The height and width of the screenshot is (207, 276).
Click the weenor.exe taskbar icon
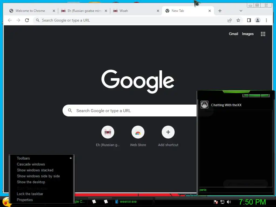(116, 202)
